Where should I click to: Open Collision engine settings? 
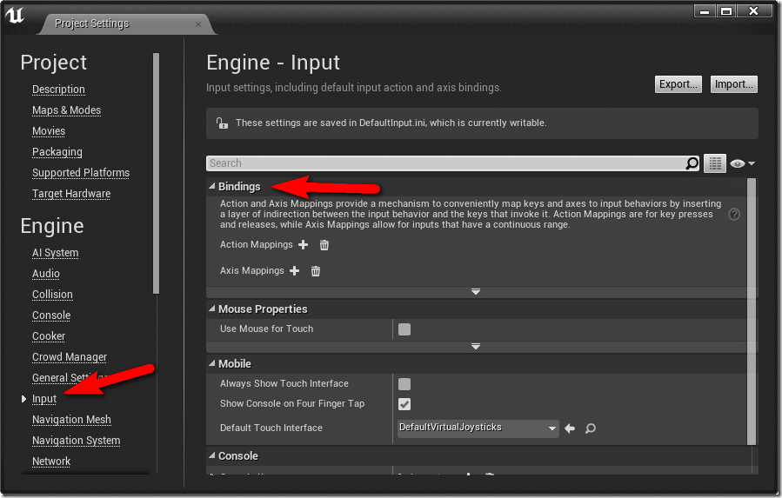point(52,295)
